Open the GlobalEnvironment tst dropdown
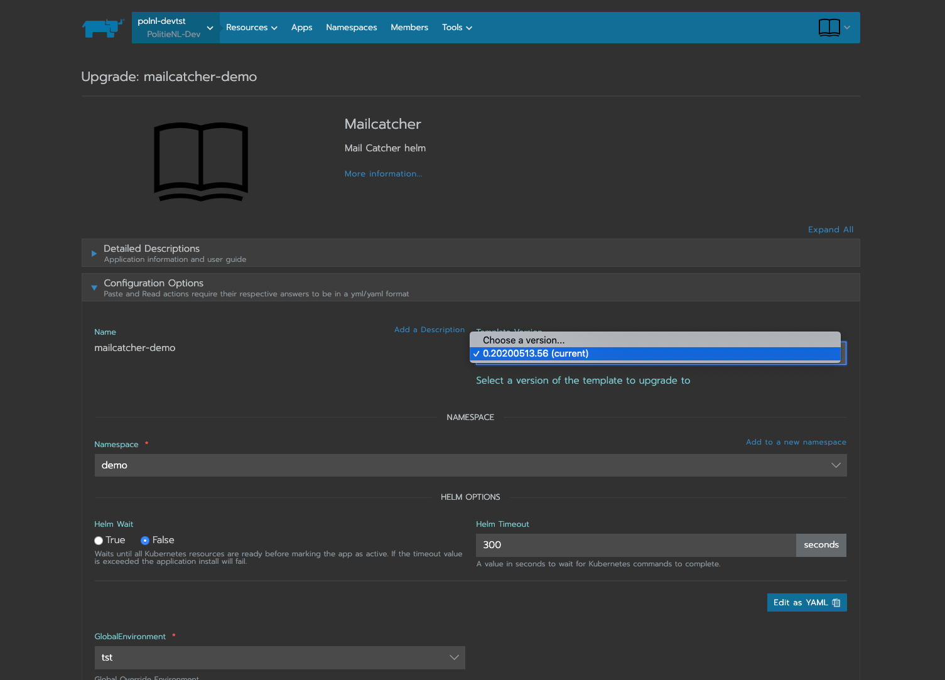 pyautogui.click(x=279, y=657)
